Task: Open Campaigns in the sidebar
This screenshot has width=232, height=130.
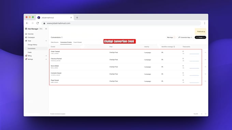Action: pos(31,37)
